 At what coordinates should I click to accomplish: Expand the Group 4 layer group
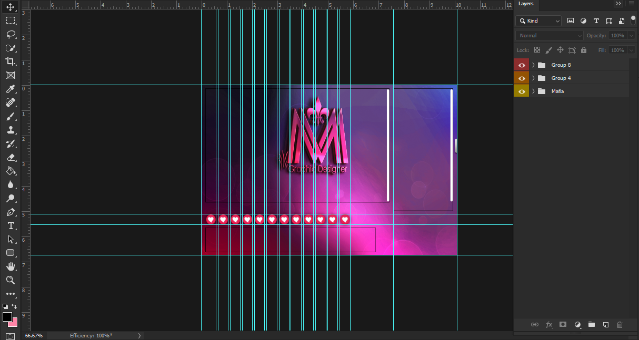point(533,78)
